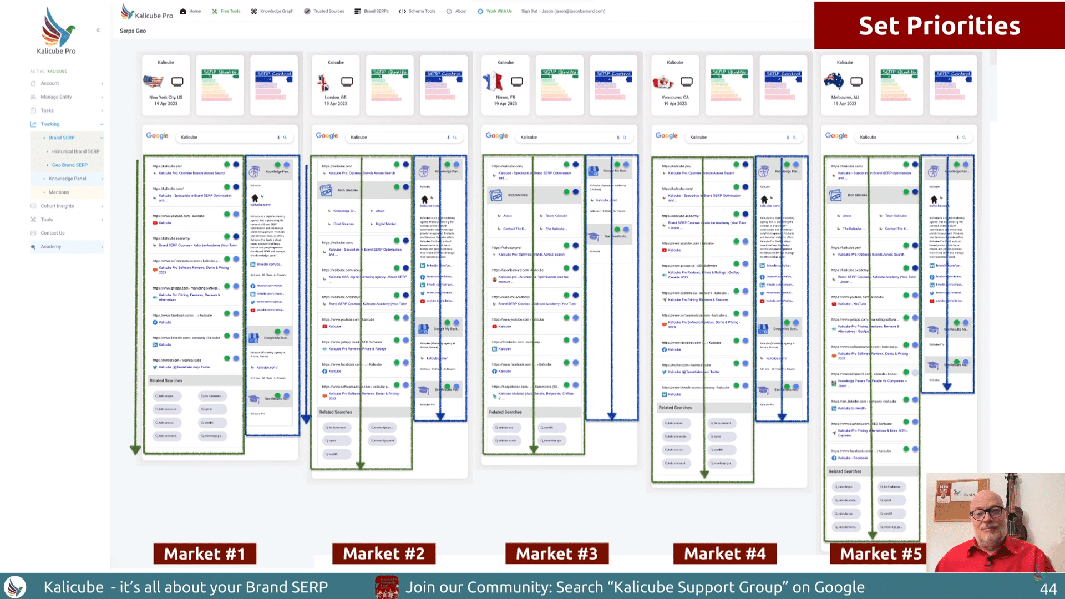The width and height of the screenshot is (1065, 599).
Task: Click desktop monitor icon in New York card
Action: (177, 82)
